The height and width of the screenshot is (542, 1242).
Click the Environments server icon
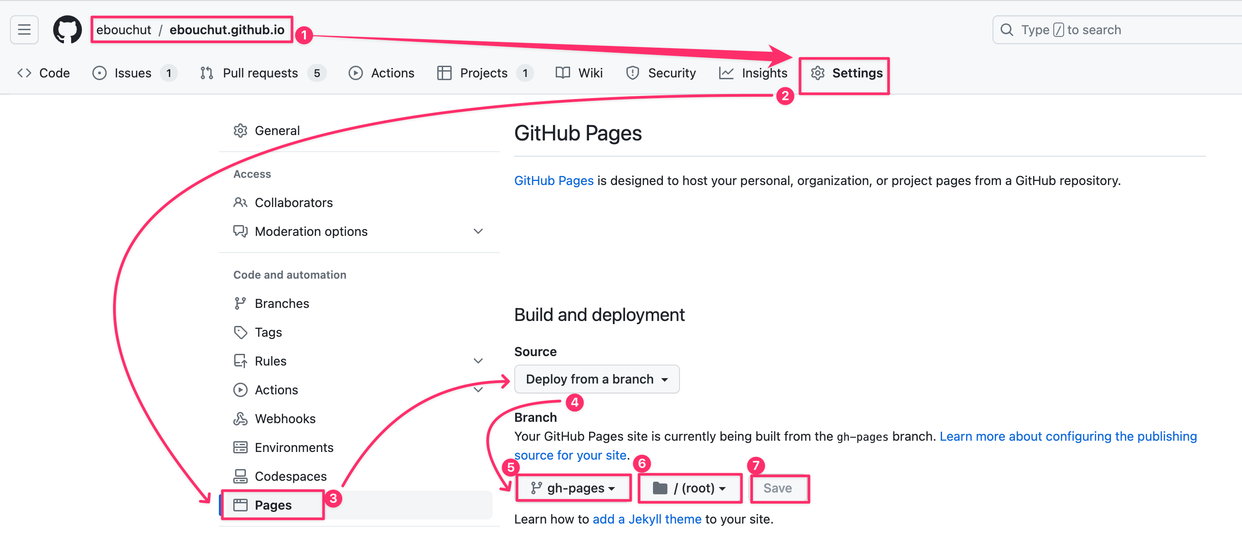240,447
